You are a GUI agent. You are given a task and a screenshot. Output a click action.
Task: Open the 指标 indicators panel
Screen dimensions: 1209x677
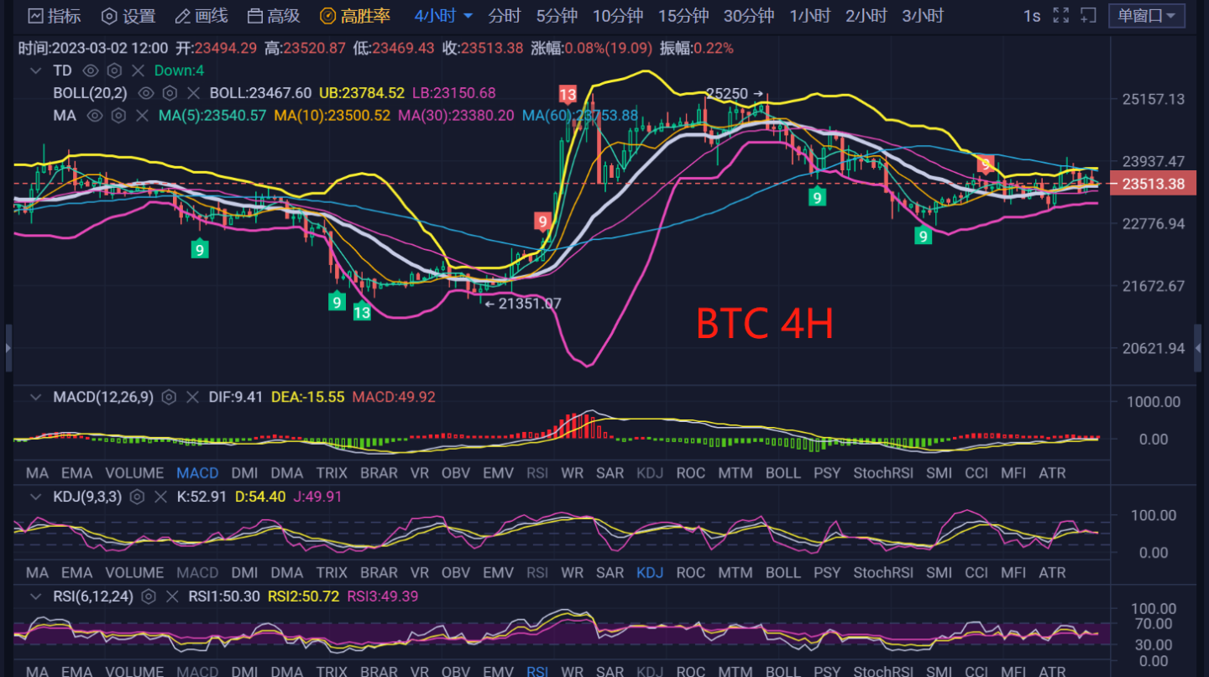tap(50, 15)
